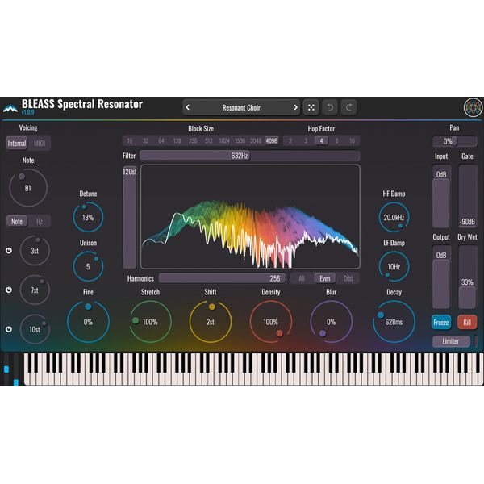Open the Resonant Choir preset menu
This screenshot has width=484, height=484.
point(241,107)
